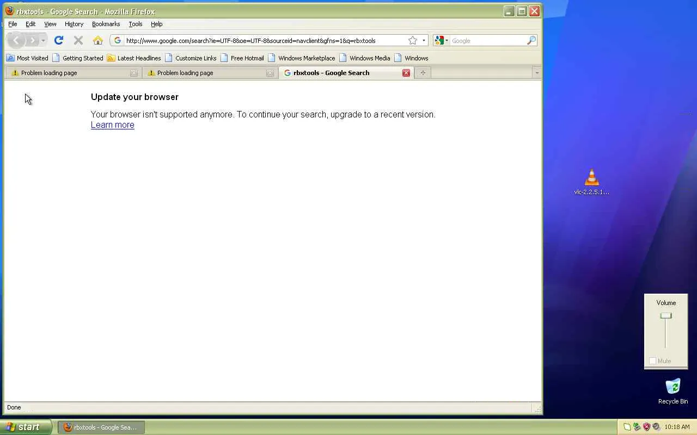Open the Windows Start menu
Image resolution: width=697 pixels, height=435 pixels.
point(26,427)
